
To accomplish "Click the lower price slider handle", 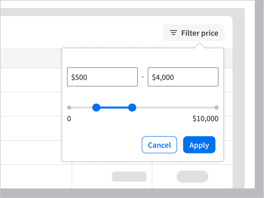I will tap(97, 108).
